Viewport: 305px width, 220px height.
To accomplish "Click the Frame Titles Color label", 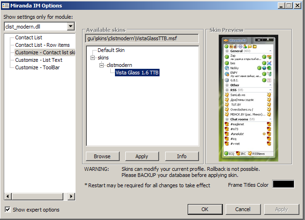I will [248, 185].
